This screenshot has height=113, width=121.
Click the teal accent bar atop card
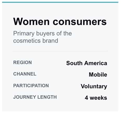pyautogui.click(x=60, y=2)
